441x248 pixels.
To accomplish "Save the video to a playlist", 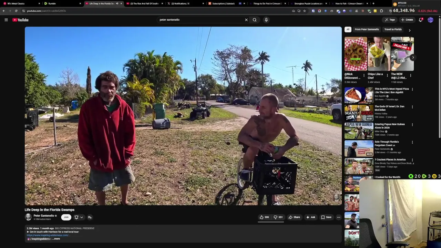I will (326, 217).
